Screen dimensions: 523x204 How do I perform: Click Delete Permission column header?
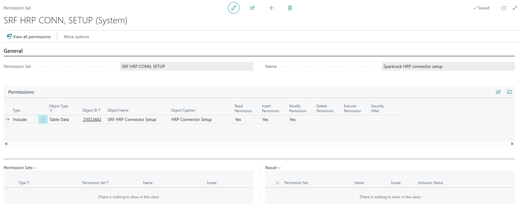(x=325, y=109)
